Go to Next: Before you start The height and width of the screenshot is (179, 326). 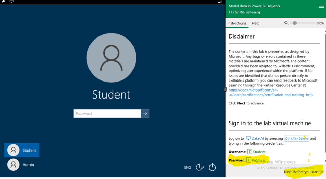pos(303,172)
